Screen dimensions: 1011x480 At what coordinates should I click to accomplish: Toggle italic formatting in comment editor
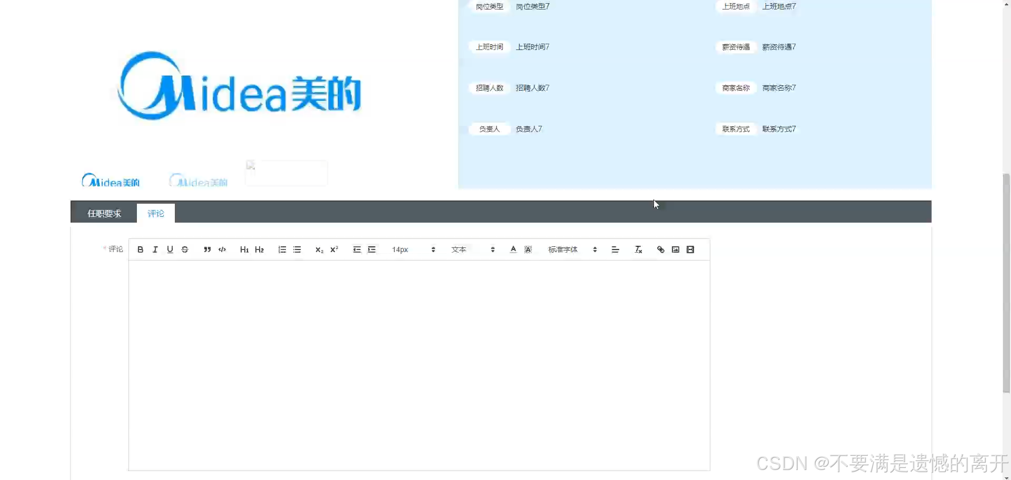[155, 249]
